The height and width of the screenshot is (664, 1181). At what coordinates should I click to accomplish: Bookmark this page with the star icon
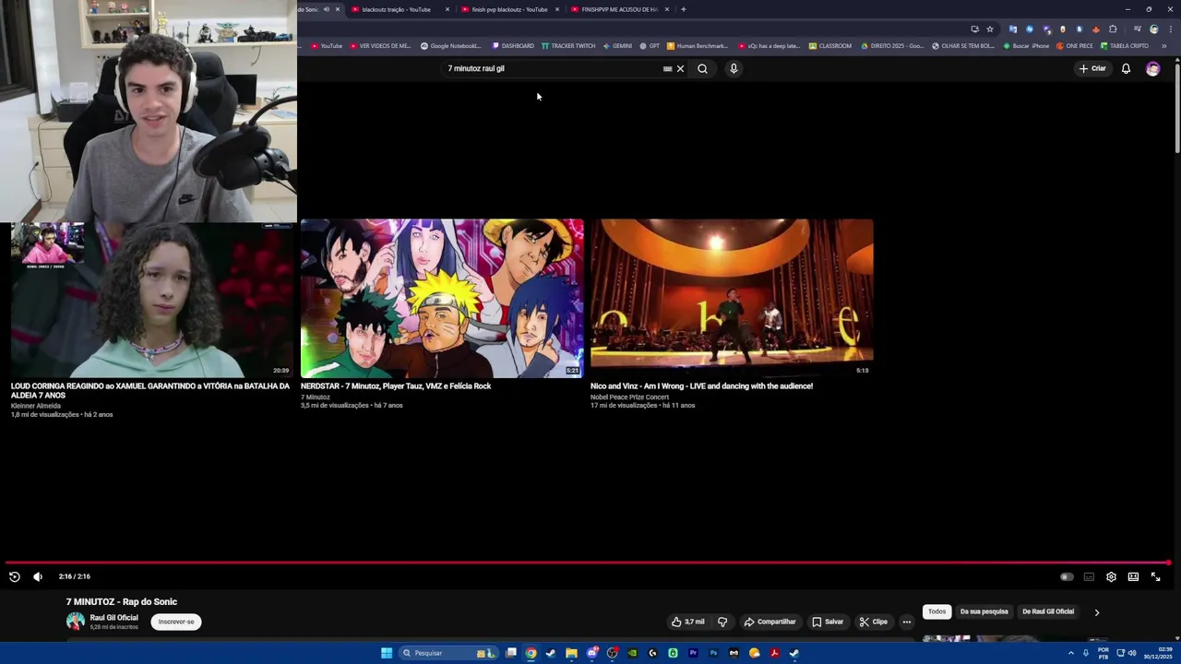coord(990,29)
